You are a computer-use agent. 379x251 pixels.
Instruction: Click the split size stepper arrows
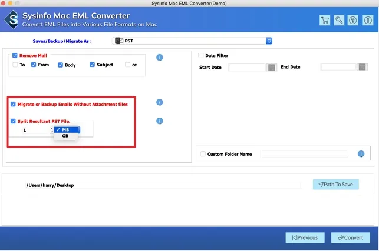click(x=51, y=130)
